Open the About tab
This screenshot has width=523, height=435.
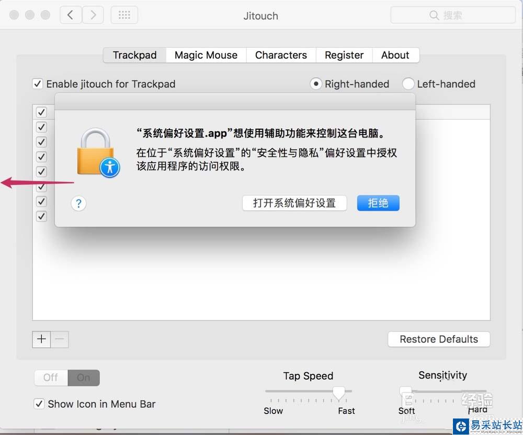pyautogui.click(x=395, y=55)
